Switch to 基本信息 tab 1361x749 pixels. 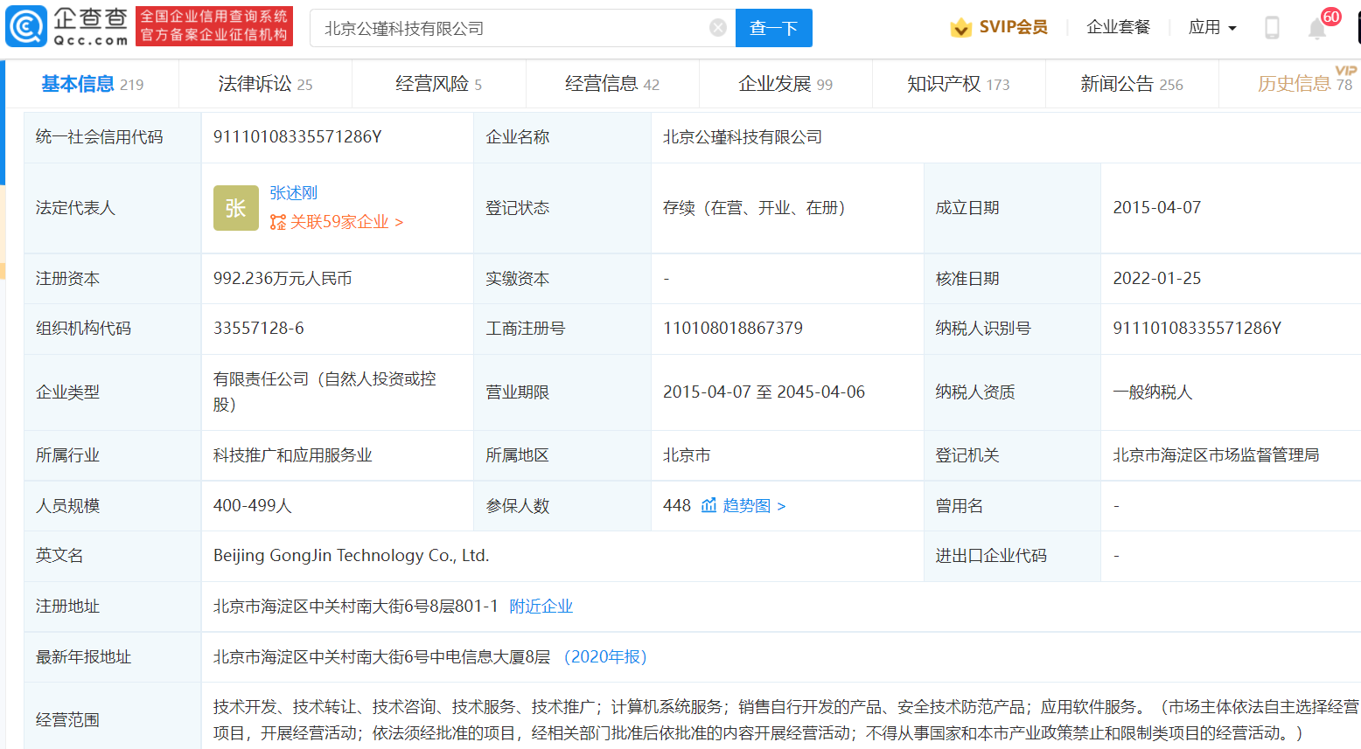tap(92, 84)
